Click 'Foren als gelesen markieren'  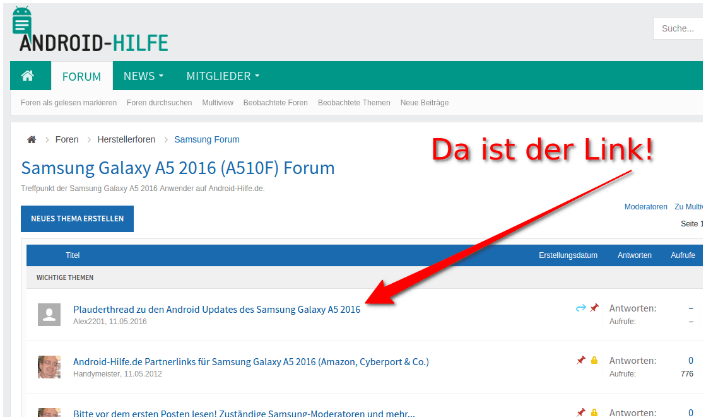(x=68, y=103)
